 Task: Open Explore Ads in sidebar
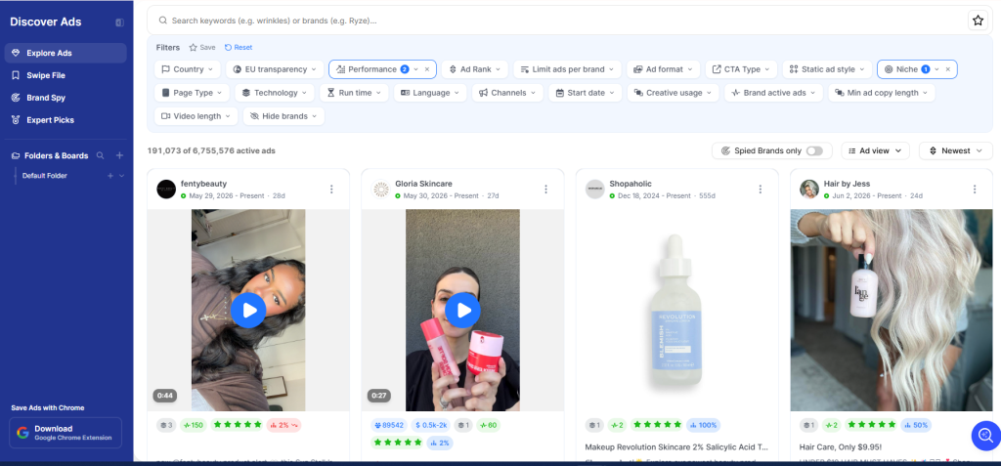tap(65, 53)
